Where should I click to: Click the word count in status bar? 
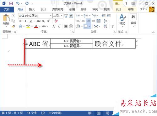pyautogui.click(x=32, y=113)
